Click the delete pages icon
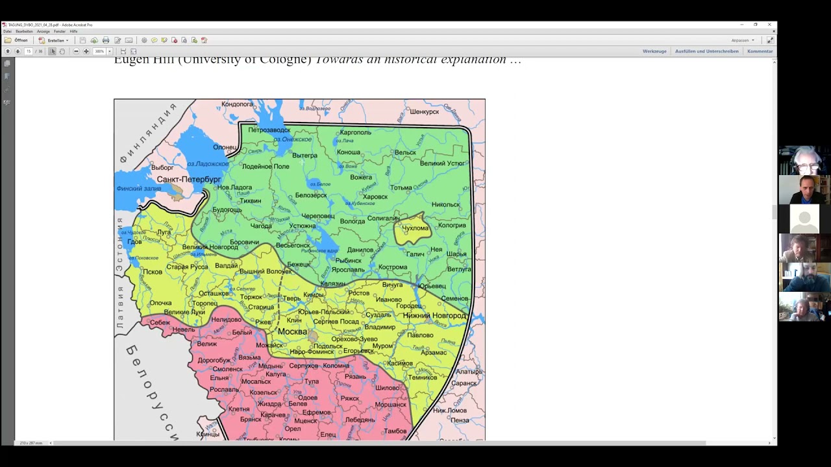The width and height of the screenshot is (831, 467). click(x=174, y=40)
